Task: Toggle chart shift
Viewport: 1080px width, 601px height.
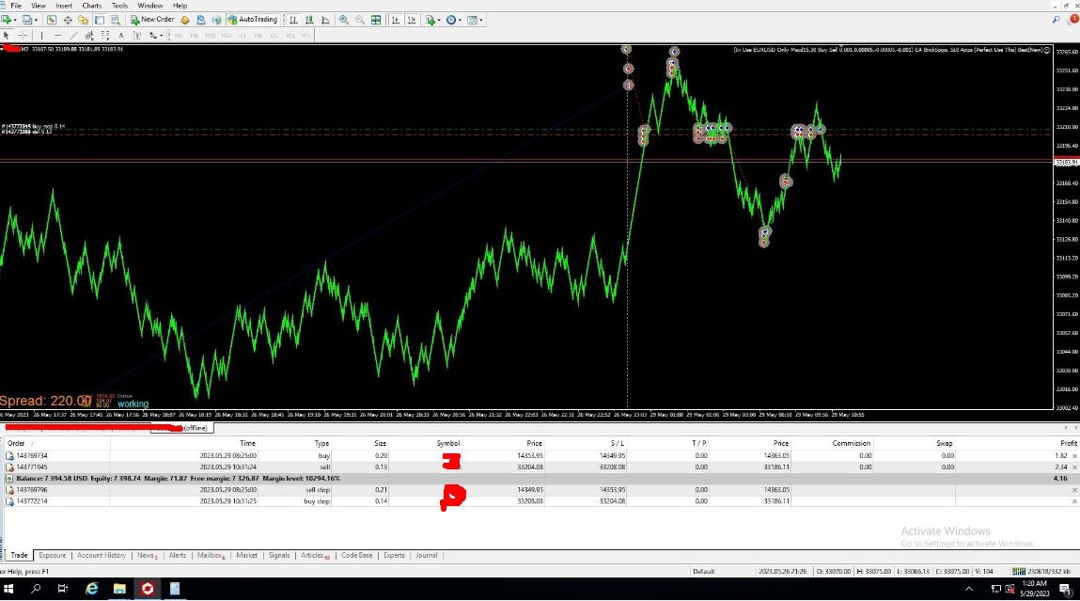Action: pos(411,20)
